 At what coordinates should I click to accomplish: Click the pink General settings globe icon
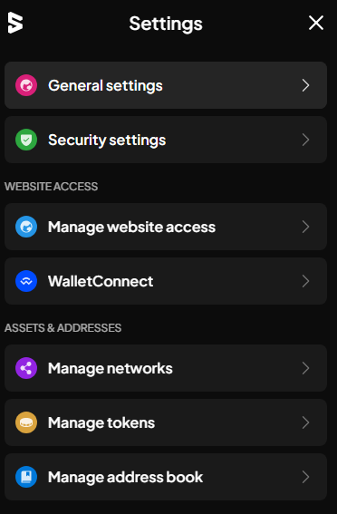pos(26,85)
